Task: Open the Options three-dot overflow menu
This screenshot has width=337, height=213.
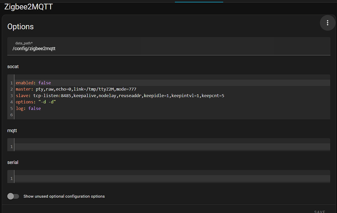Action: pyautogui.click(x=327, y=23)
